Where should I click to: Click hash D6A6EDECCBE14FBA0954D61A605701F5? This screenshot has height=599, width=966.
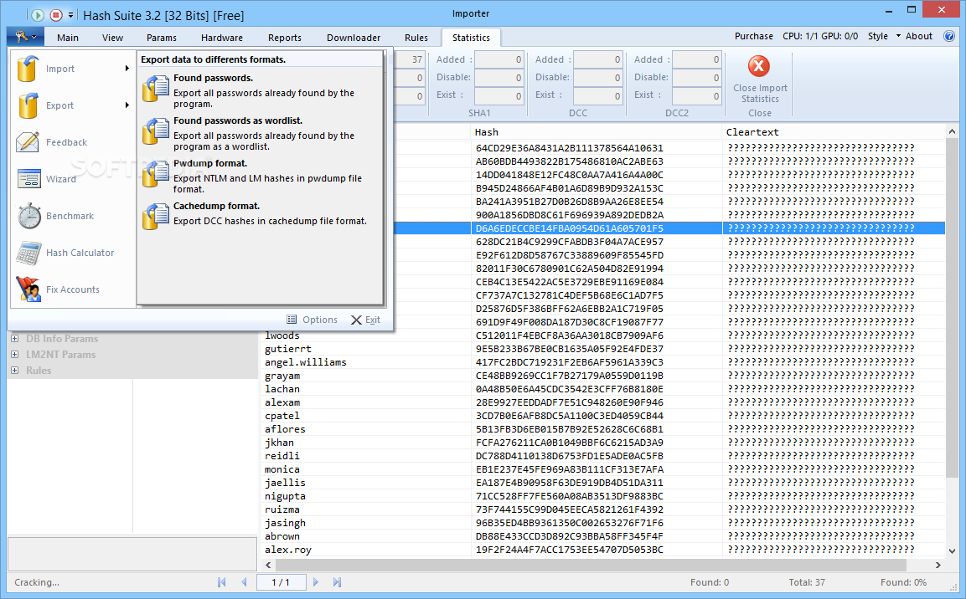pos(569,228)
